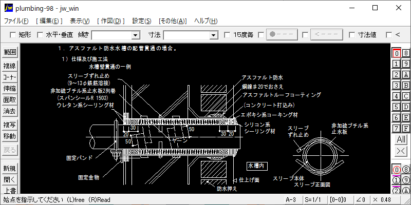
Task: Enable the 矩形 (rectangle) checkbox
Action: point(13,35)
